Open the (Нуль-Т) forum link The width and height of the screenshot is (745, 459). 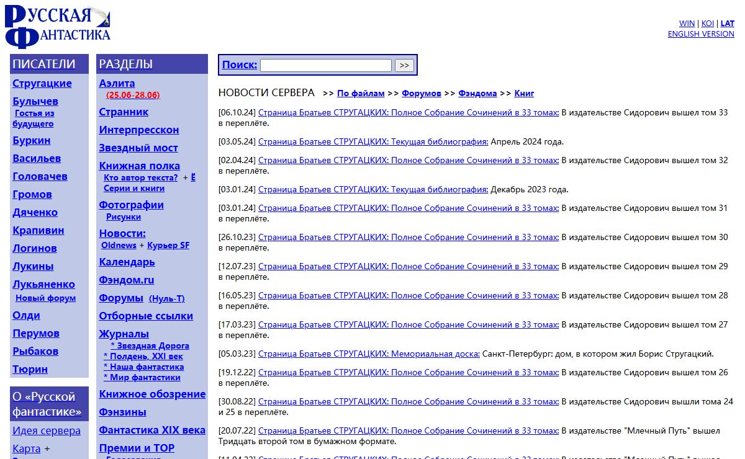(x=167, y=298)
